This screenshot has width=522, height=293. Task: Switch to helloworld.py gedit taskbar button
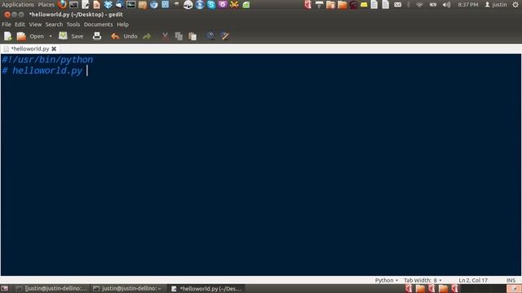(x=206, y=289)
